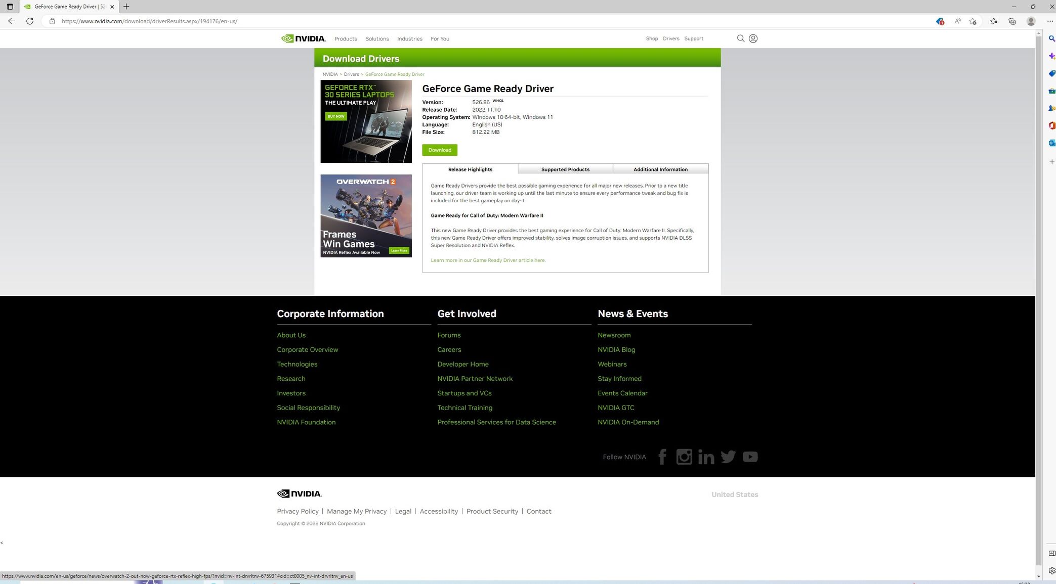This screenshot has width=1056, height=584.
Task: Open the Investors footer link
Action: click(x=291, y=393)
